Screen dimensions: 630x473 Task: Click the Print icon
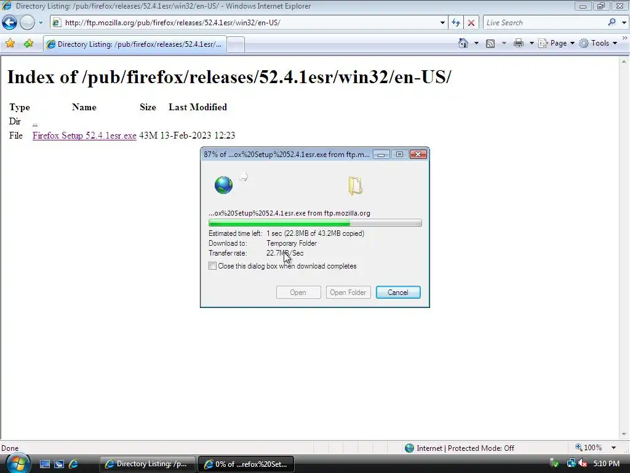click(x=519, y=43)
